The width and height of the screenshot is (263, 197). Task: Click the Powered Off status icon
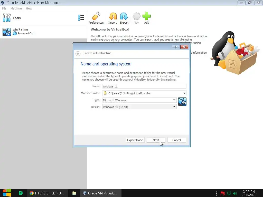tap(15, 33)
